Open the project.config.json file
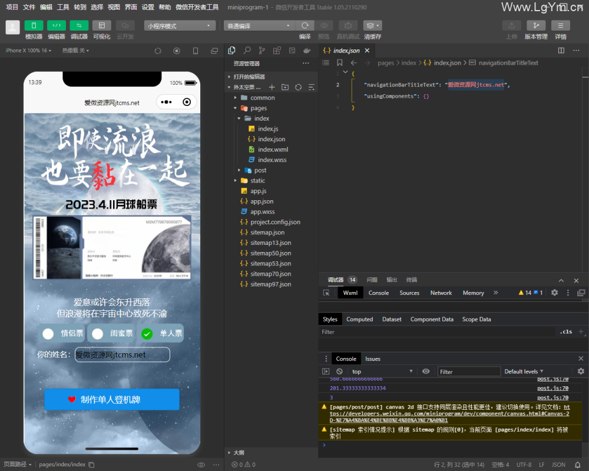This screenshot has width=589, height=471. (275, 222)
